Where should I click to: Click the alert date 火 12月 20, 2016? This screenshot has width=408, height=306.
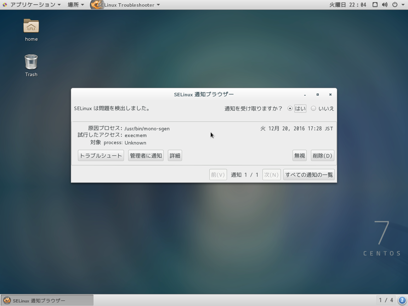pyautogui.click(x=297, y=129)
